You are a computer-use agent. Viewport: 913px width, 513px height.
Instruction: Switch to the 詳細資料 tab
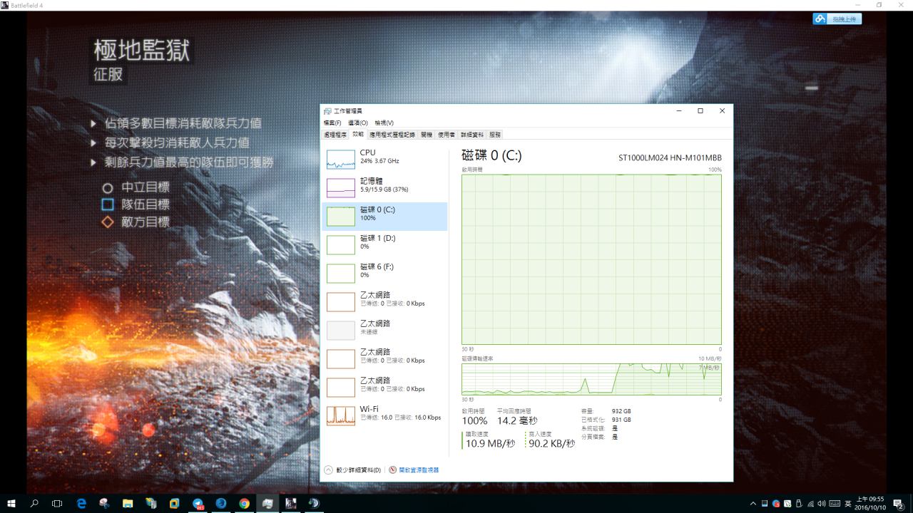click(472, 134)
